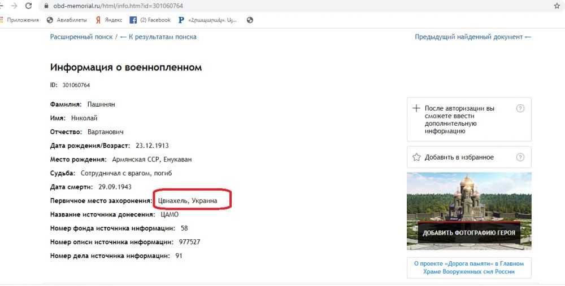Click help icon beside Добавить в избранное

pyautogui.click(x=520, y=157)
